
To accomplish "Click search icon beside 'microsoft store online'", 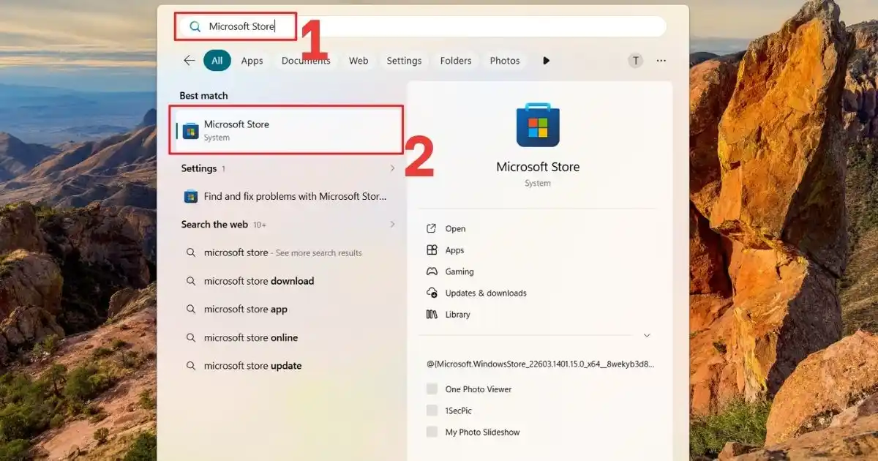I will click(x=190, y=337).
